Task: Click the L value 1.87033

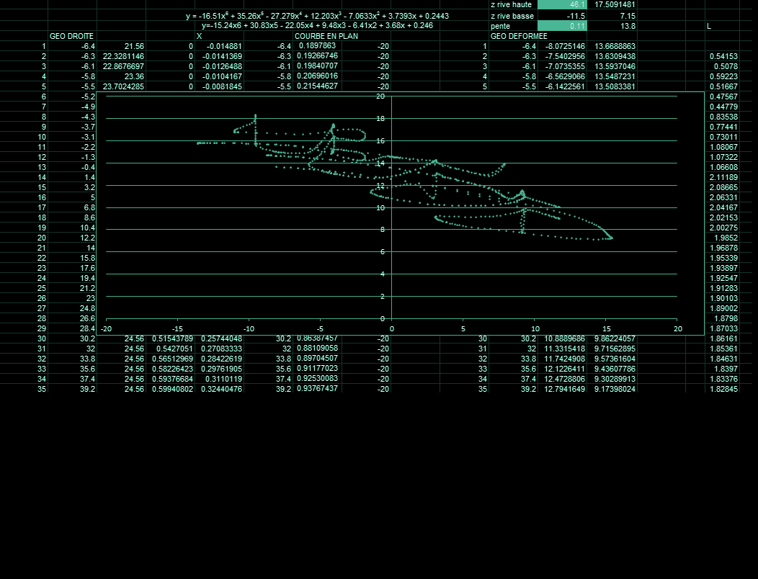Action: 722,328
